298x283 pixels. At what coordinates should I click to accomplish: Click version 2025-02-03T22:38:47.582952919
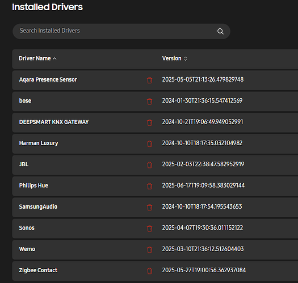(x=203, y=164)
